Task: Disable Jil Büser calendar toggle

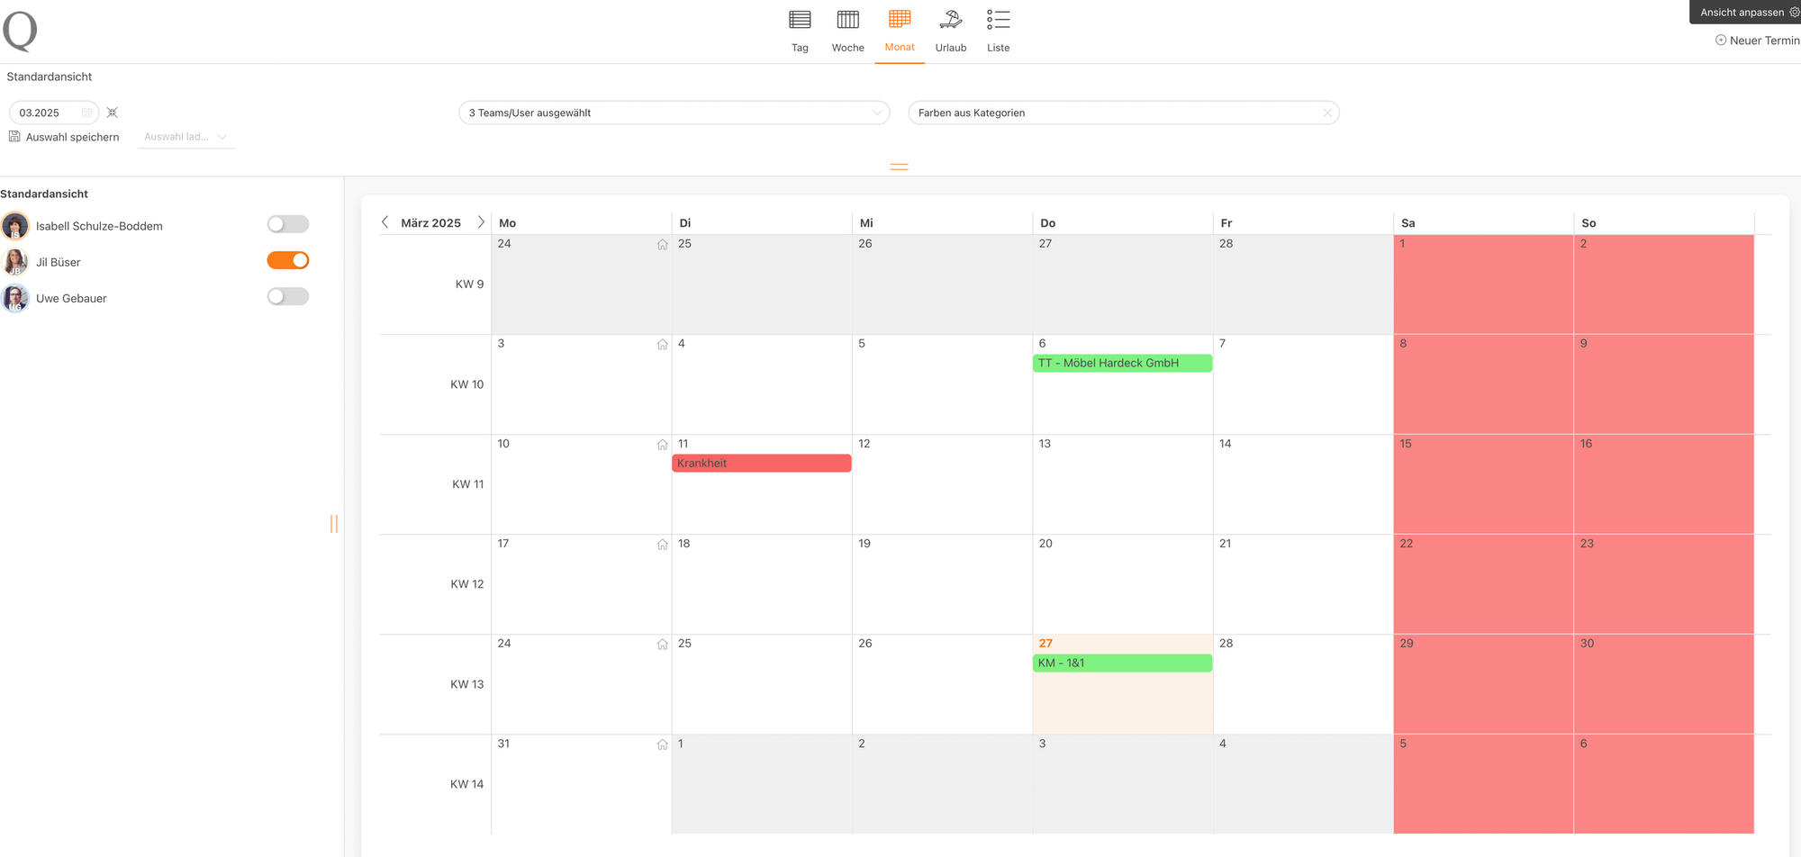Action: point(288,260)
